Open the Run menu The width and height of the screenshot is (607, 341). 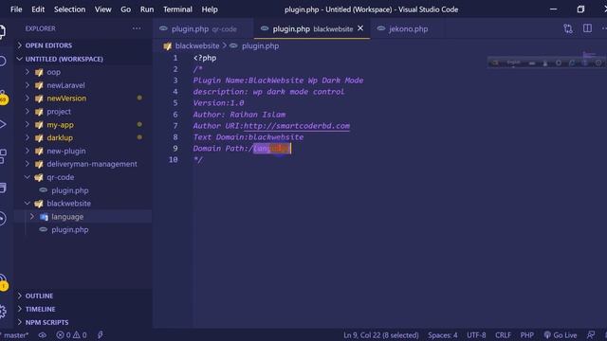[147, 9]
